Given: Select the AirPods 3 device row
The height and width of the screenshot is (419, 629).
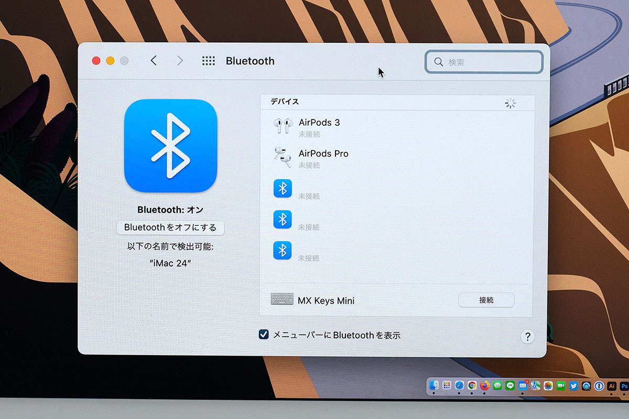Looking at the screenshot, I should tap(397, 127).
